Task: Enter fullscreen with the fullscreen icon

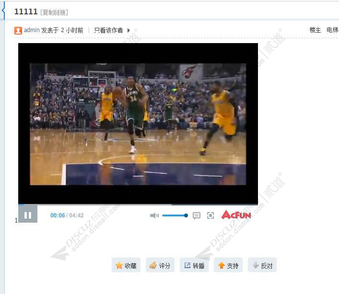Action: (210, 215)
